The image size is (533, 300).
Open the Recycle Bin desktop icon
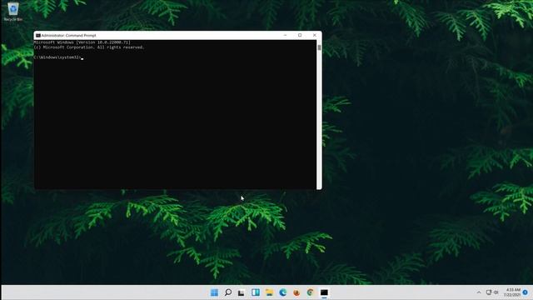pos(13,12)
